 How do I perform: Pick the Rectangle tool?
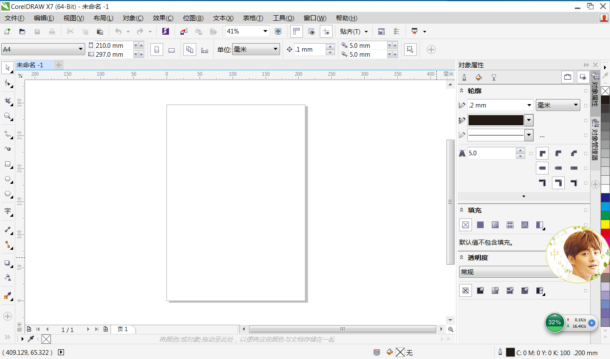(x=8, y=164)
